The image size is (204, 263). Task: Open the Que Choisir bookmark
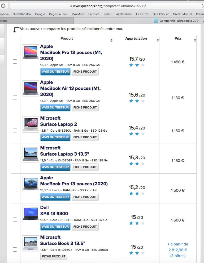pyautogui.click(x=161, y=14)
